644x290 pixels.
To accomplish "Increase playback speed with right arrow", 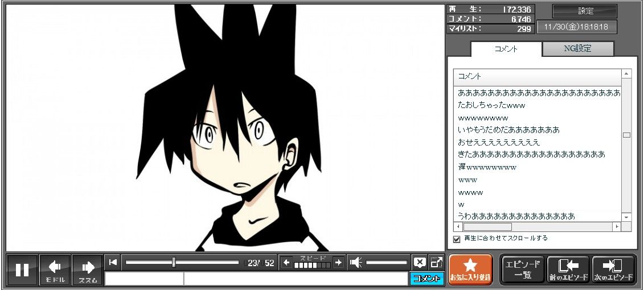I will point(338,262).
